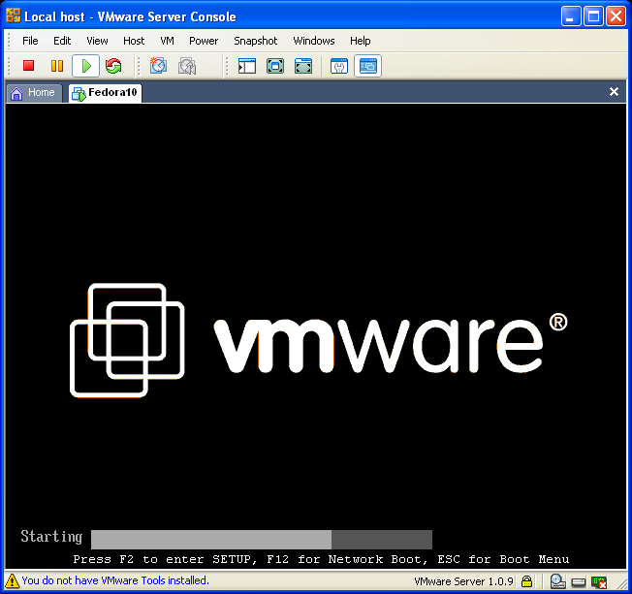The image size is (632, 594).
Task: Click the padlock icon in status bar
Action: coord(526,581)
